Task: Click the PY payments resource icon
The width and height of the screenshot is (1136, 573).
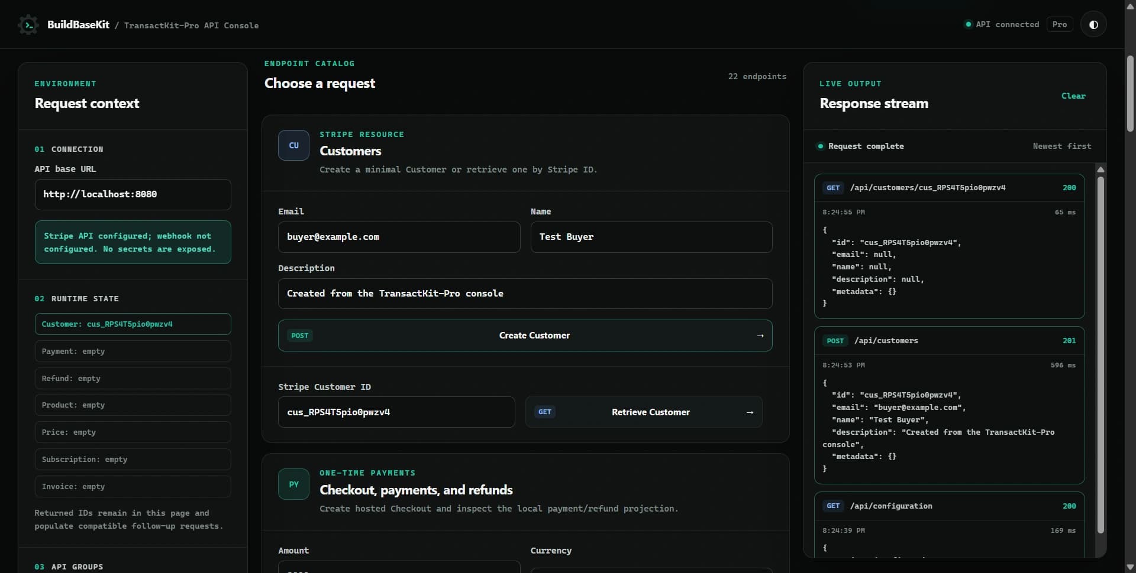Action: 293,484
